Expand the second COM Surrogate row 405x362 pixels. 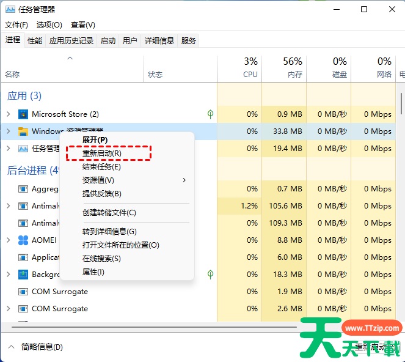tap(9, 309)
